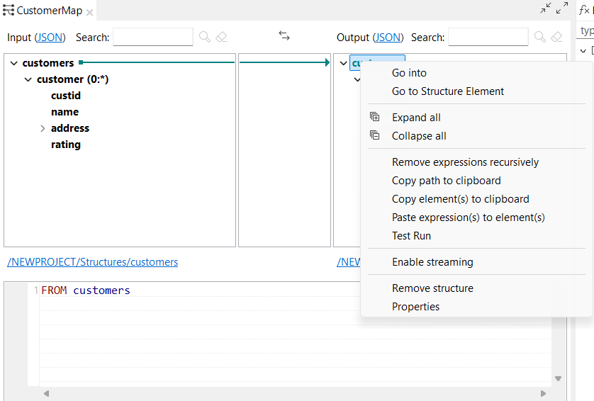The height and width of the screenshot is (401, 594).
Task: Click the output search magnifier icon
Action: click(540, 37)
